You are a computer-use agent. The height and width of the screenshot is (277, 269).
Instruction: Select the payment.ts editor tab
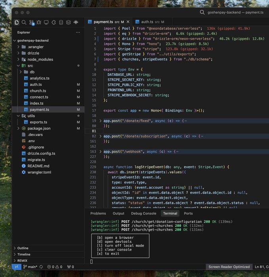pos(109,22)
